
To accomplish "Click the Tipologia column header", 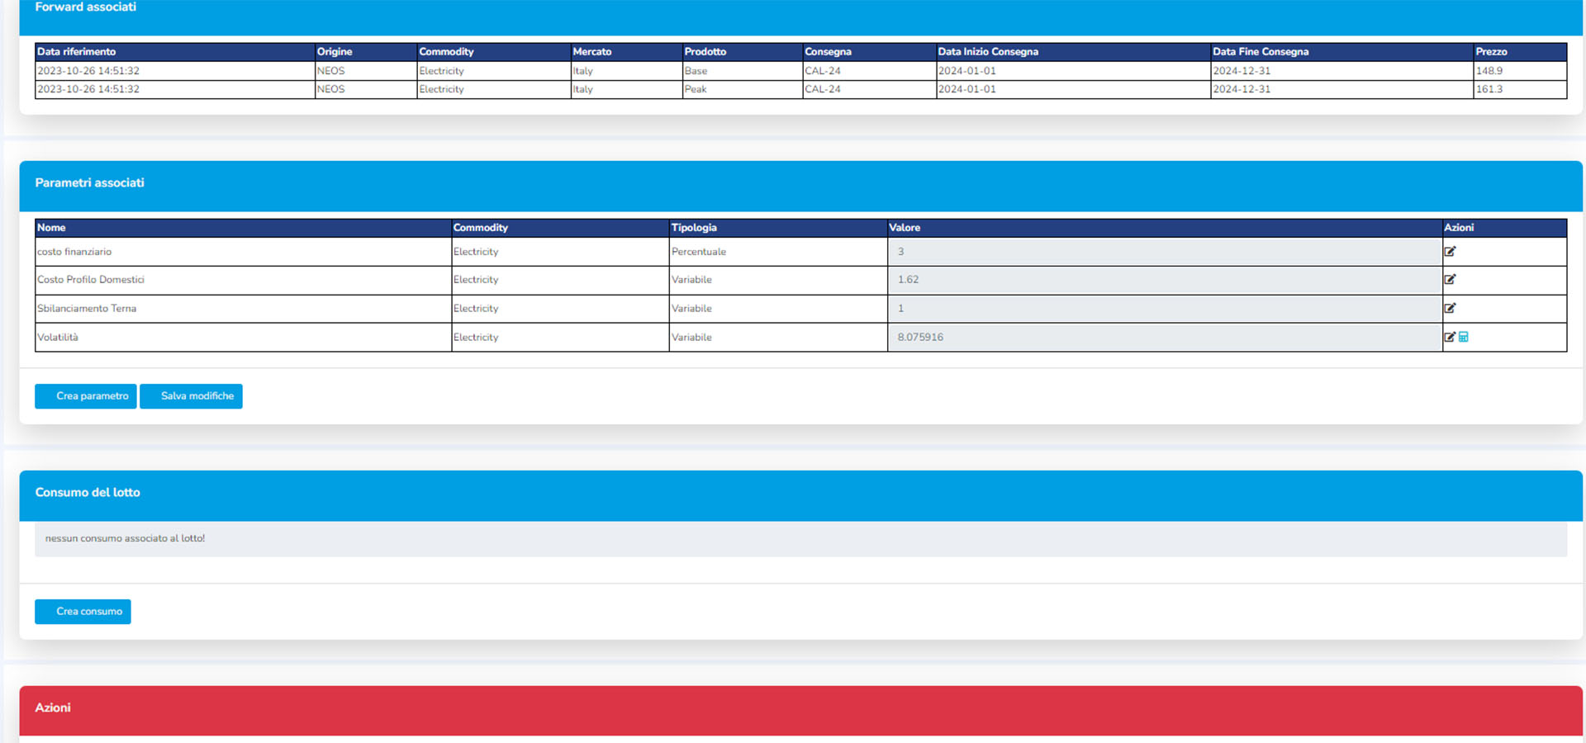I will pyautogui.click(x=694, y=228).
